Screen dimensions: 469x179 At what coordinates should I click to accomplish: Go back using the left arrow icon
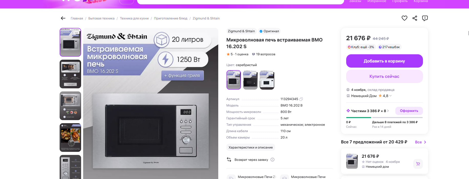point(63,18)
